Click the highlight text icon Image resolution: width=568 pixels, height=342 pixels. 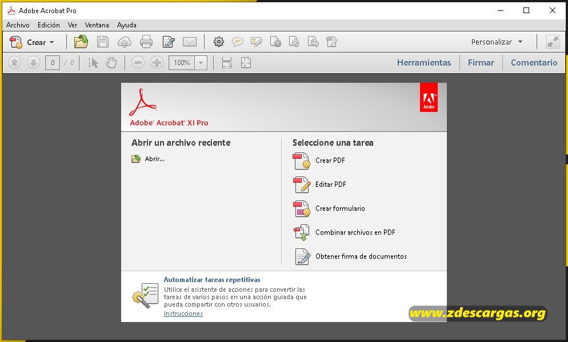256,42
